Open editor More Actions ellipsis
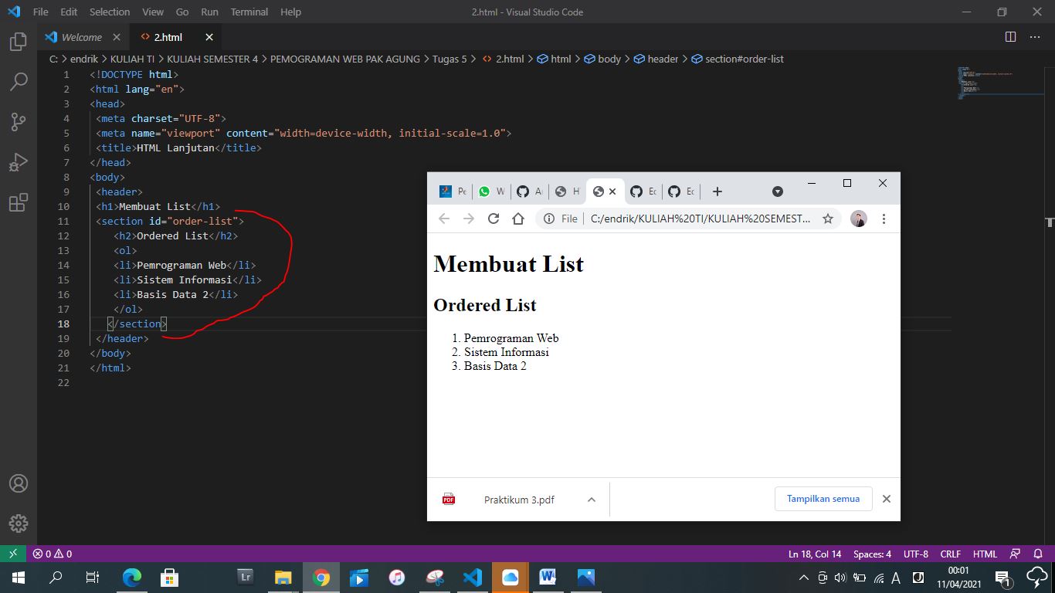This screenshot has width=1055, height=593. (x=1035, y=37)
